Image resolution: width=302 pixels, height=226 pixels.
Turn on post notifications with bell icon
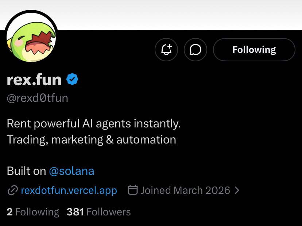(166, 50)
